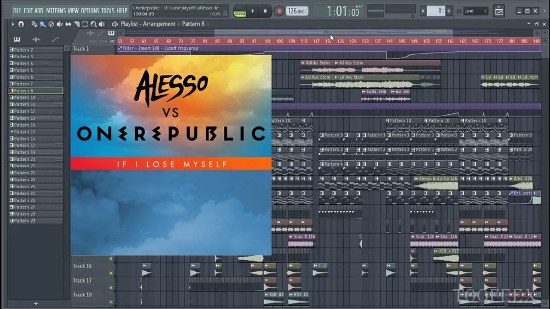Click the 126 tempo display

(297, 11)
